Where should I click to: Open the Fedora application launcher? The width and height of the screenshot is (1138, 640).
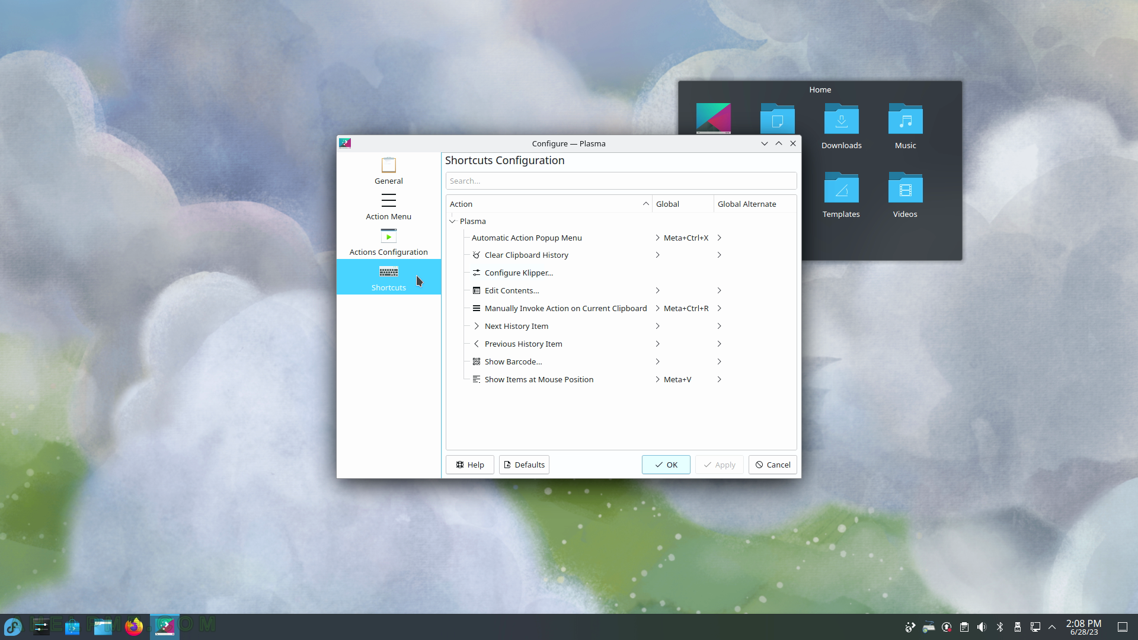[13, 626]
